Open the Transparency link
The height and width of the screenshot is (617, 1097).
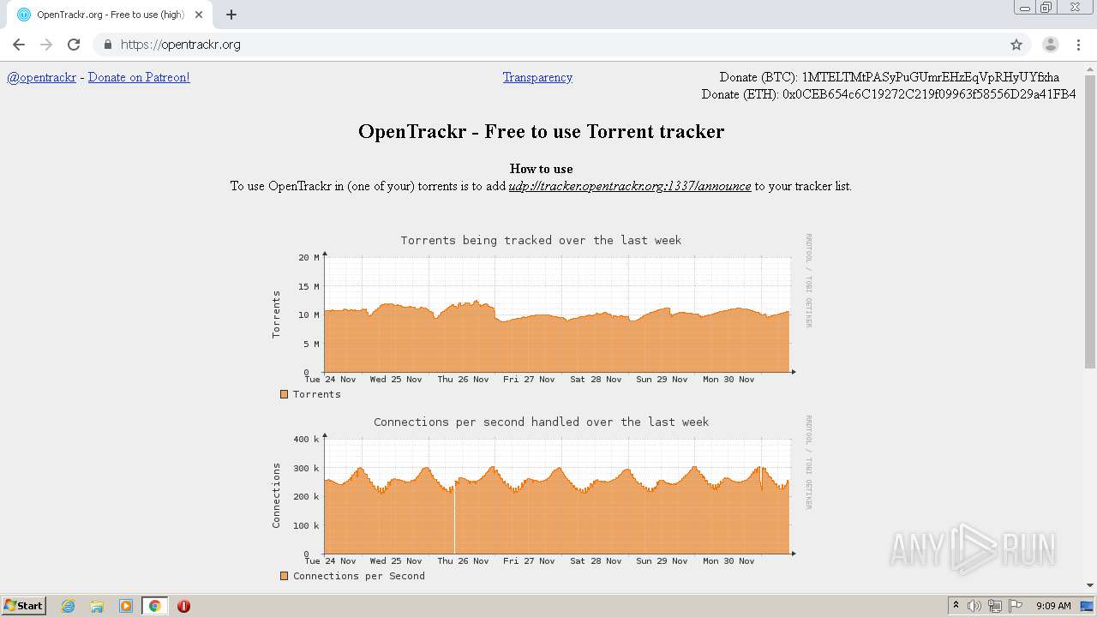(537, 77)
